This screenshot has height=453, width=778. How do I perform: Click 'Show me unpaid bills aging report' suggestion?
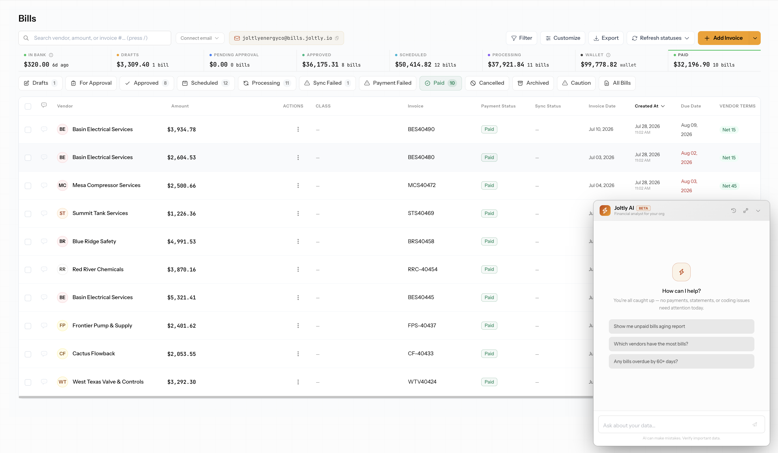tap(681, 326)
